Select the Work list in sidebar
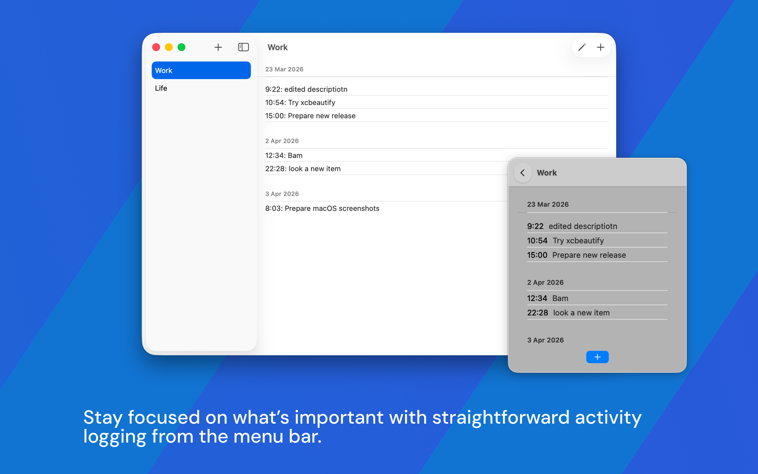Screen dimensions: 758x474 pyautogui.click(x=201, y=70)
